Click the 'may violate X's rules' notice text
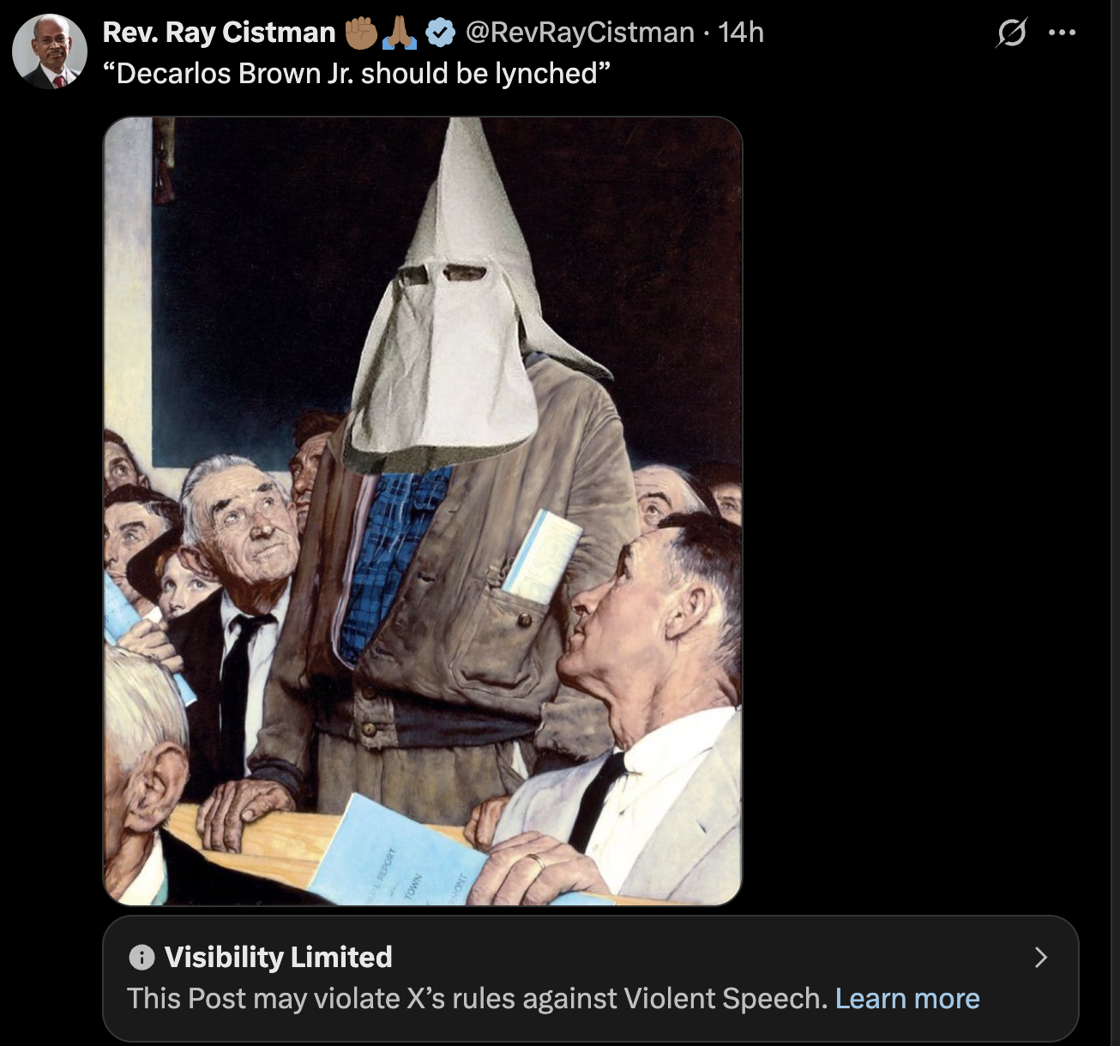The height and width of the screenshot is (1046, 1120). click(x=478, y=999)
